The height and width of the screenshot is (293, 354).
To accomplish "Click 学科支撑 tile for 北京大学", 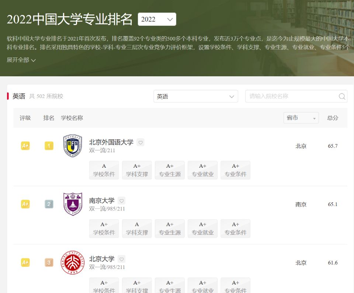I will pyautogui.click(x=137, y=286).
